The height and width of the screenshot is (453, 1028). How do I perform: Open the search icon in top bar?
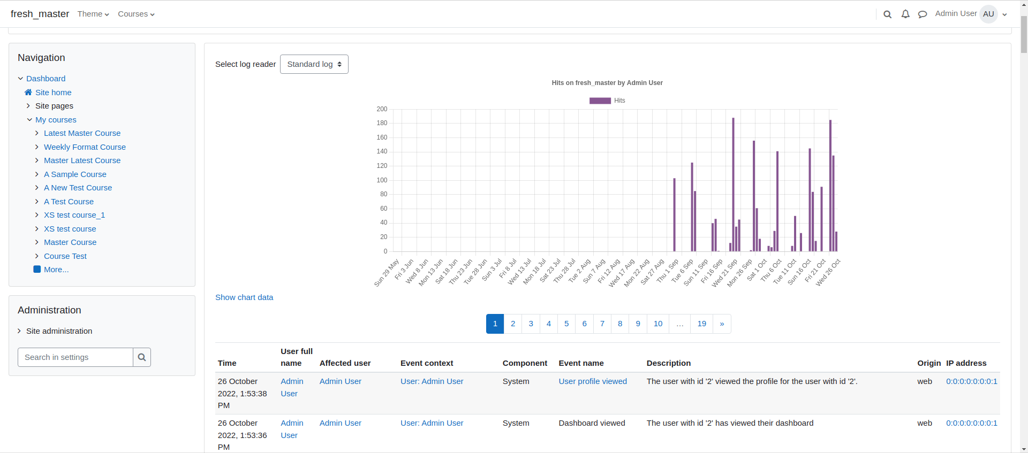887,14
